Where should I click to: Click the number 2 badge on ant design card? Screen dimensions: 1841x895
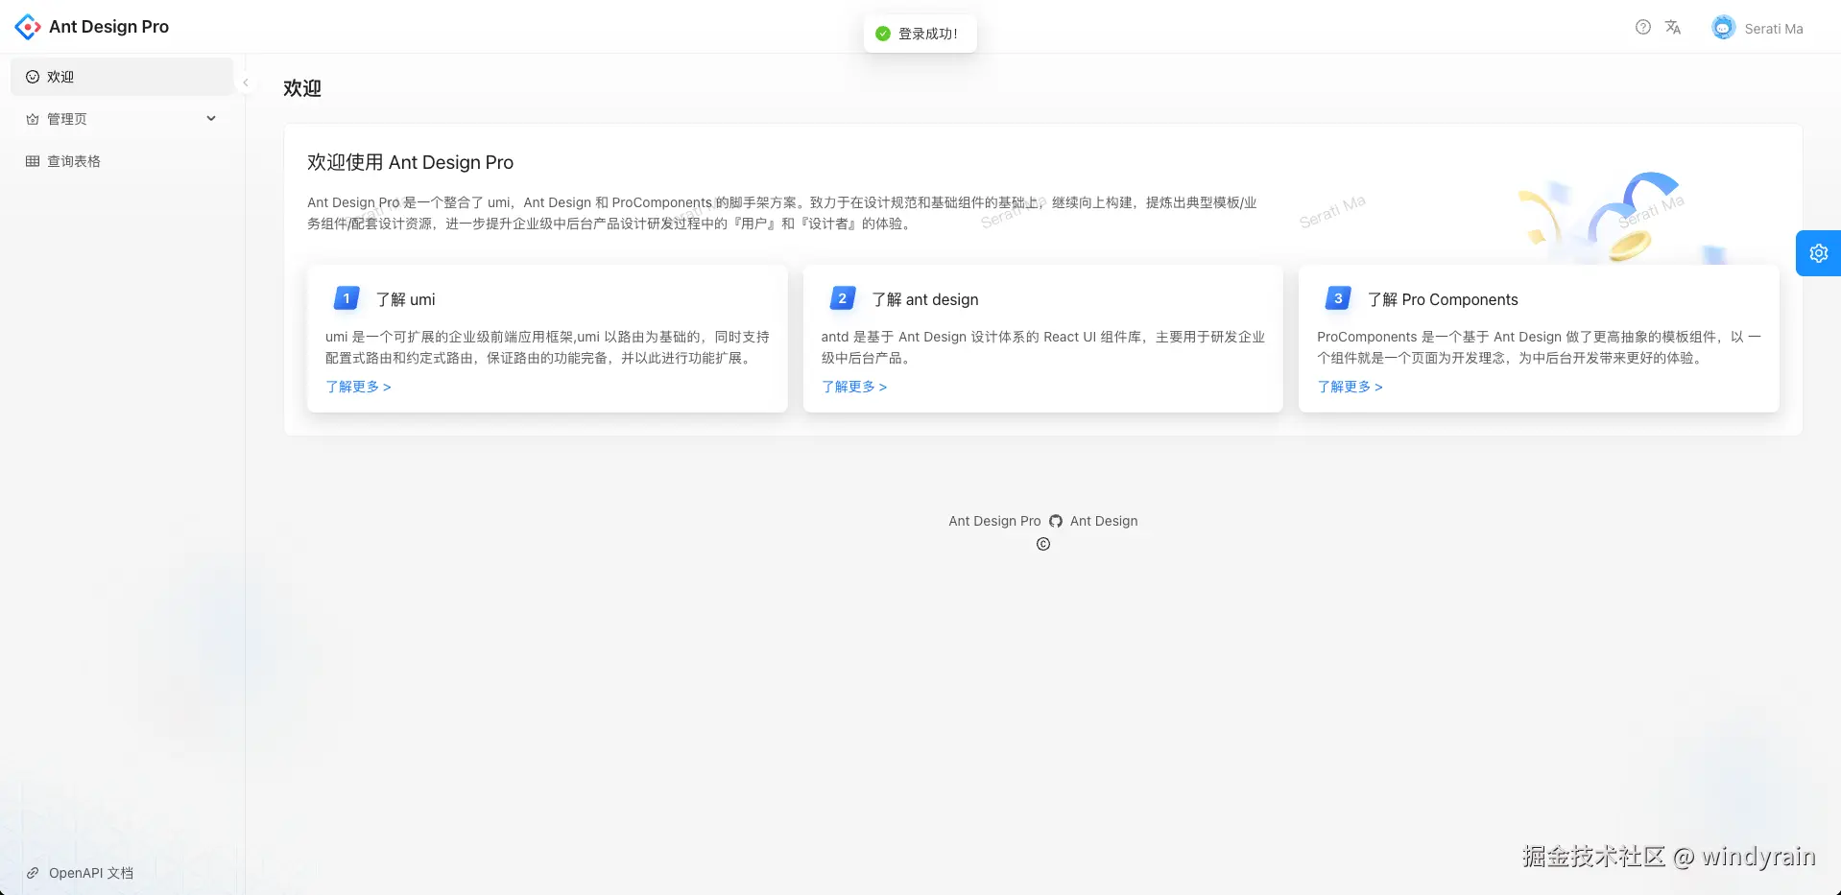tap(843, 298)
